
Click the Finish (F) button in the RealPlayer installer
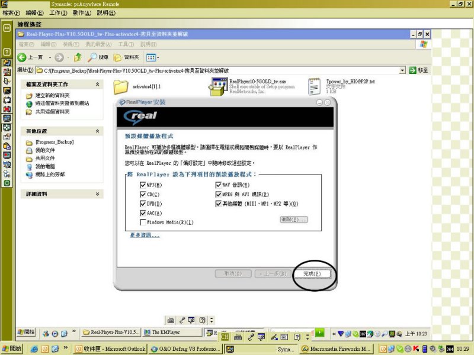coord(312,273)
